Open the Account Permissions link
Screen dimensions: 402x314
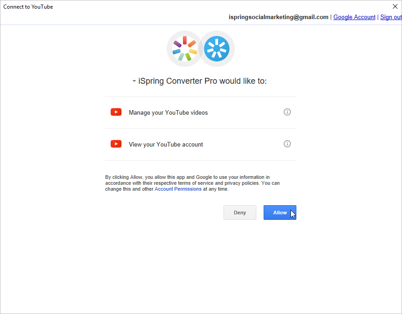178,189
